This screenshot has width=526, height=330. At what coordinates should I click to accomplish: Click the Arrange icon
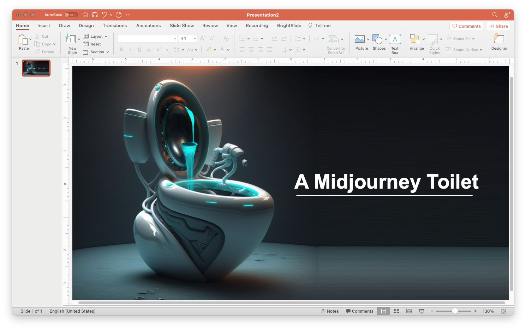click(415, 39)
